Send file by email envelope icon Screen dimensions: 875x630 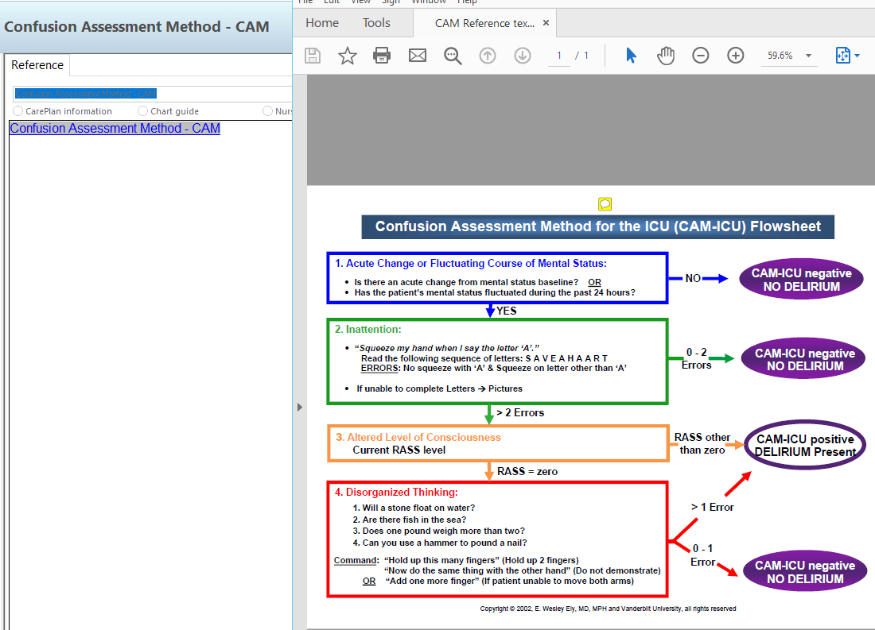click(418, 56)
